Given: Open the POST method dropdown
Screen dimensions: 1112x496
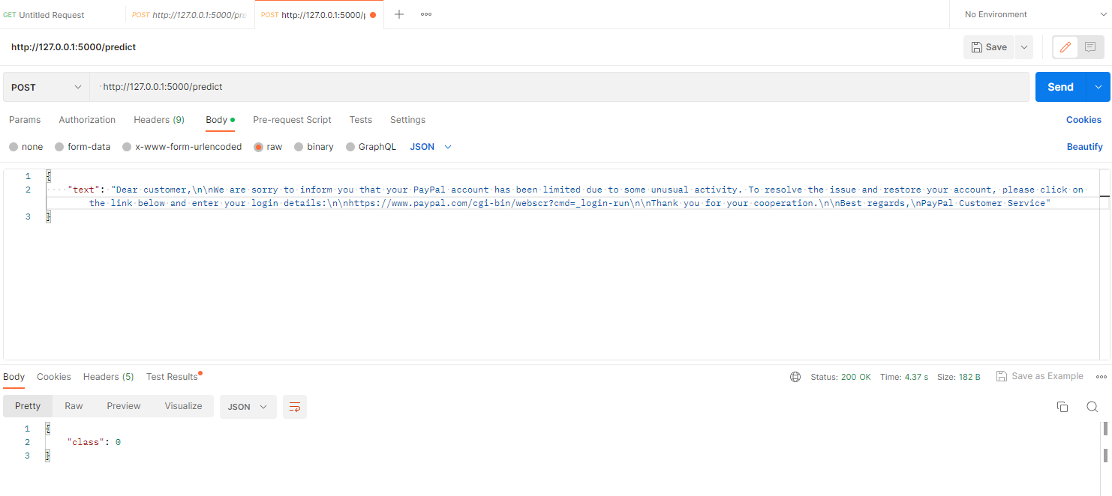Looking at the screenshot, I should [x=45, y=86].
